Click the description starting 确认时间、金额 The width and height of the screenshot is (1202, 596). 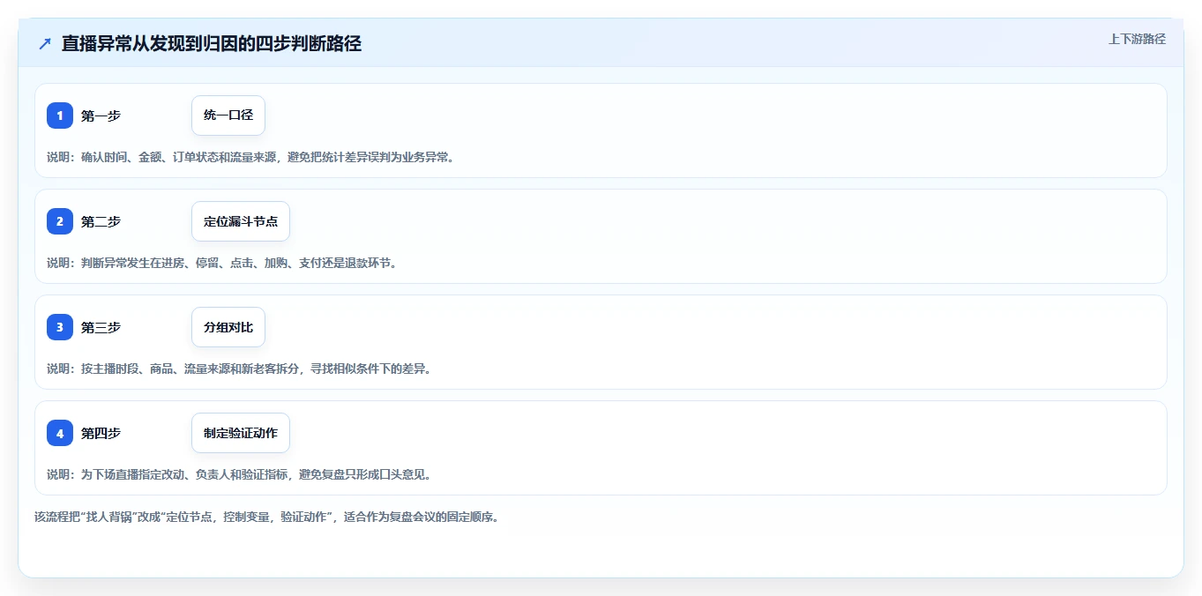(250, 157)
